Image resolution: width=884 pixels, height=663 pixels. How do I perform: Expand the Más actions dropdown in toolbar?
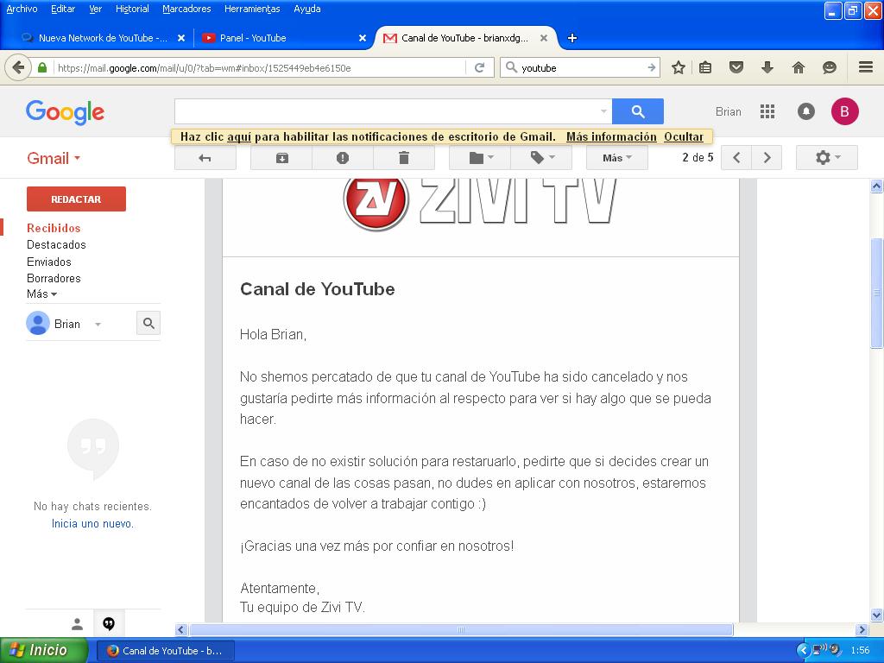[x=616, y=158]
